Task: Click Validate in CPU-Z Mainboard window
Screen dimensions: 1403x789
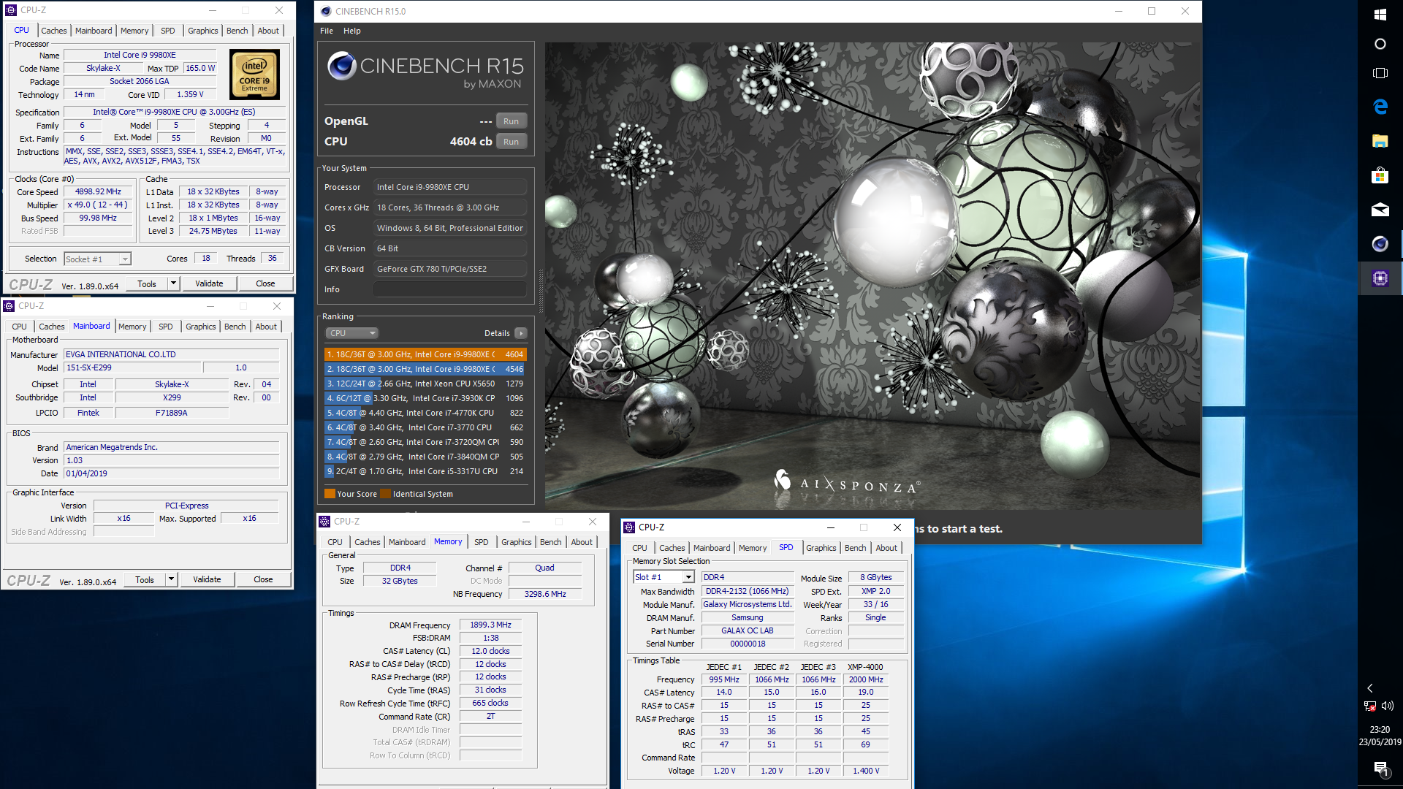Action: click(x=207, y=579)
